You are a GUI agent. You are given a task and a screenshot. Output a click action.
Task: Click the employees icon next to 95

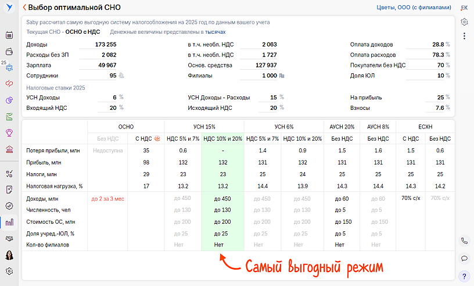click(121, 76)
